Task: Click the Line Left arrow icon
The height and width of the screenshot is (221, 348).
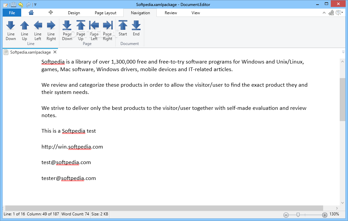Action: 38,25
